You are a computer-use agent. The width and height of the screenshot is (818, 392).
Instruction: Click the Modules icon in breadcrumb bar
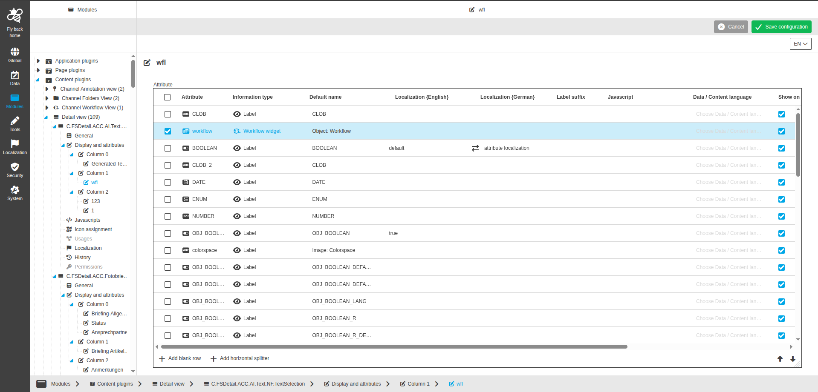pos(41,384)
